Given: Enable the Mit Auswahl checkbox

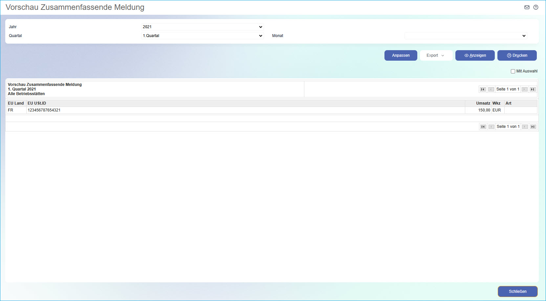Looking at the screenshot, I should [513, 71].
